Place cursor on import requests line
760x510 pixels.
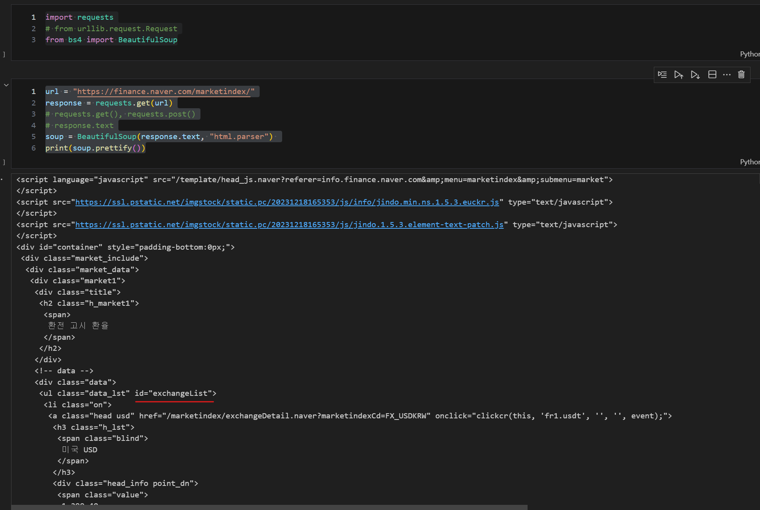79,17
